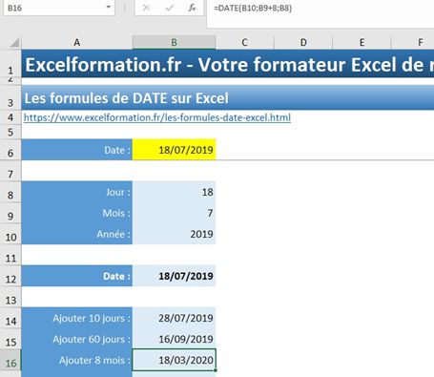
Task: Click the cell with day value 18
Action: pyautogui.click(x=174, y=192)
